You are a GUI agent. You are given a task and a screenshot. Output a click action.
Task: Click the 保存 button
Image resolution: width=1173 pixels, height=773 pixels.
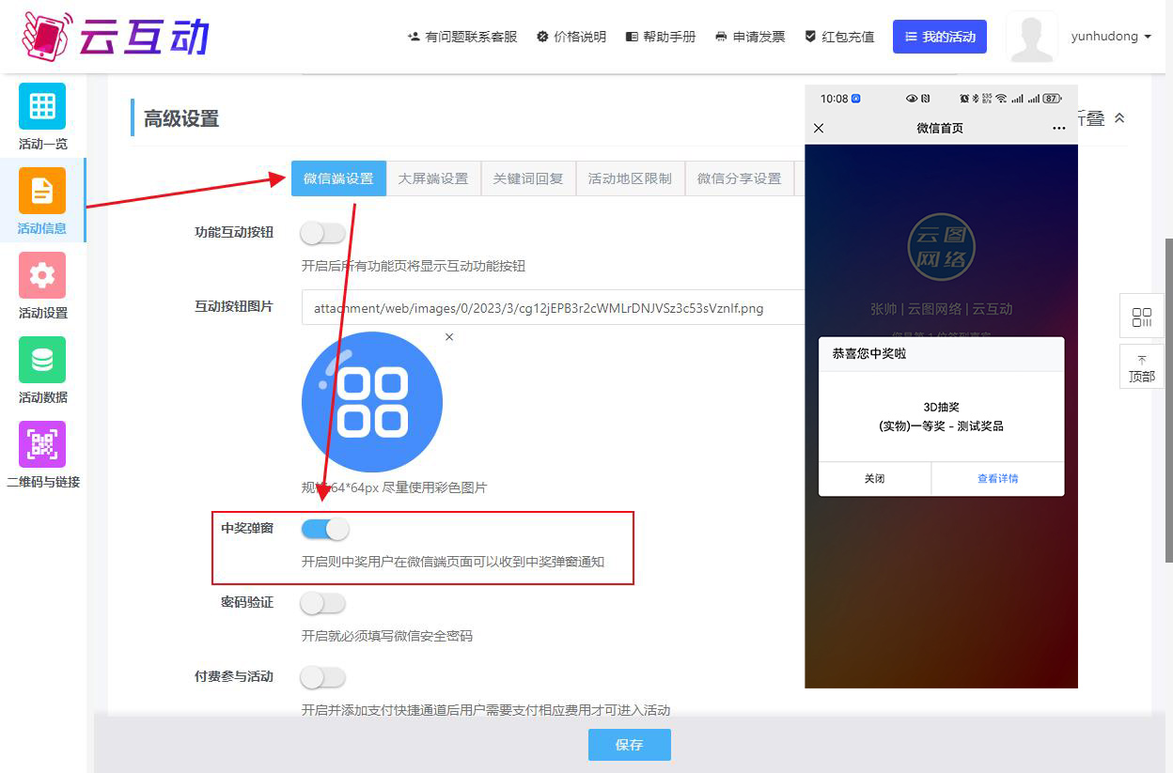pos(629,745)
